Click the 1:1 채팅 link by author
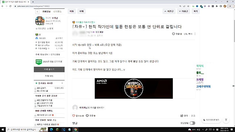This screenshot has width=235, height=132. point(100,32)
